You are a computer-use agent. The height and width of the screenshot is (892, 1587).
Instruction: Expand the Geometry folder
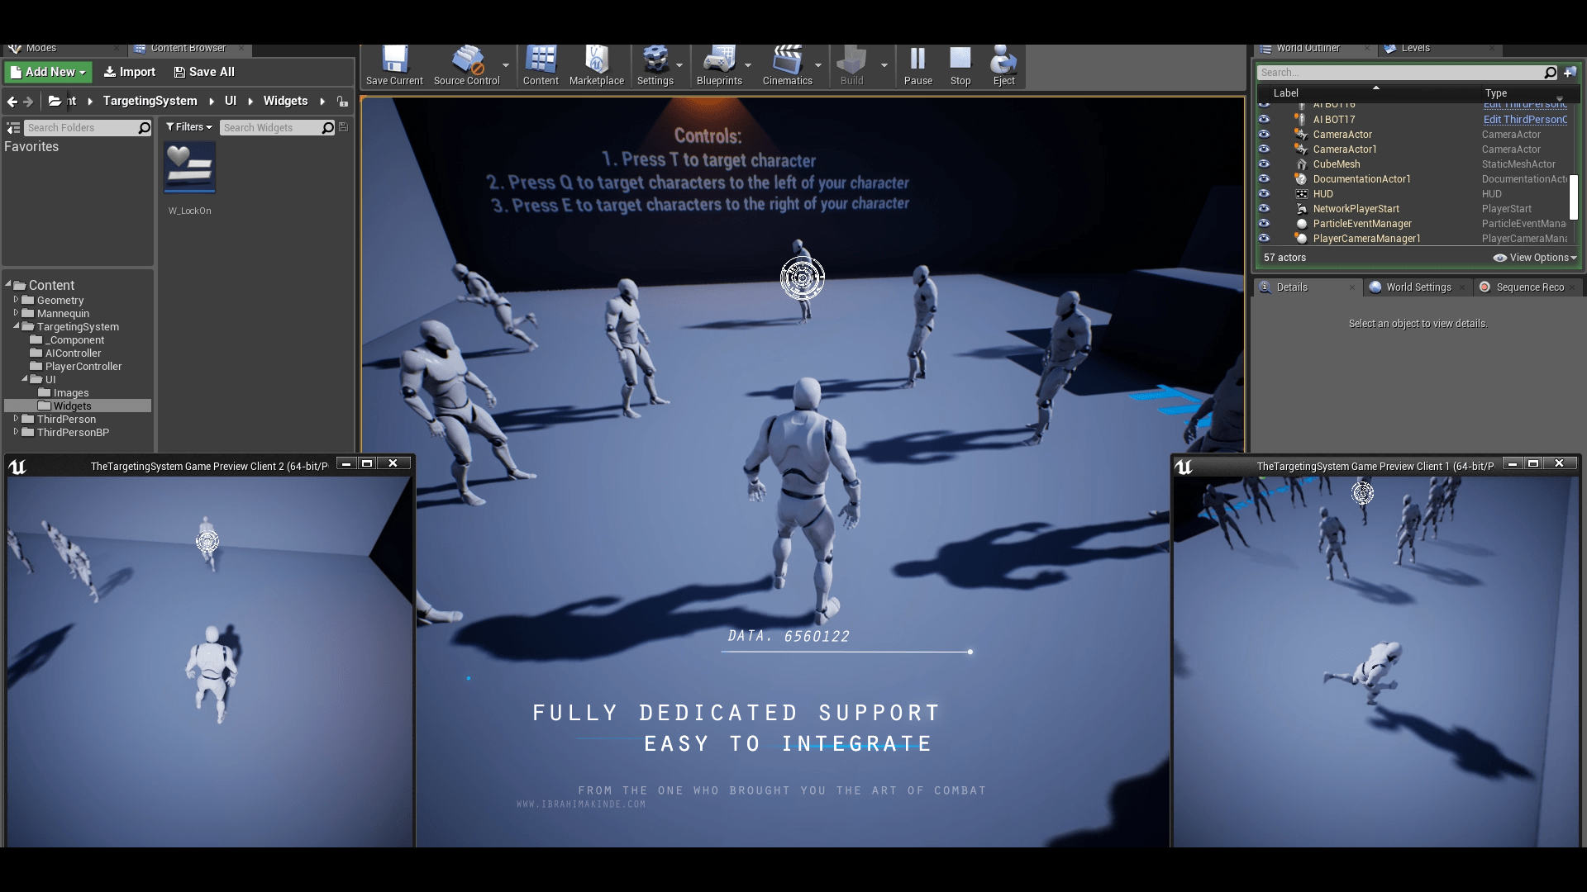17,301
